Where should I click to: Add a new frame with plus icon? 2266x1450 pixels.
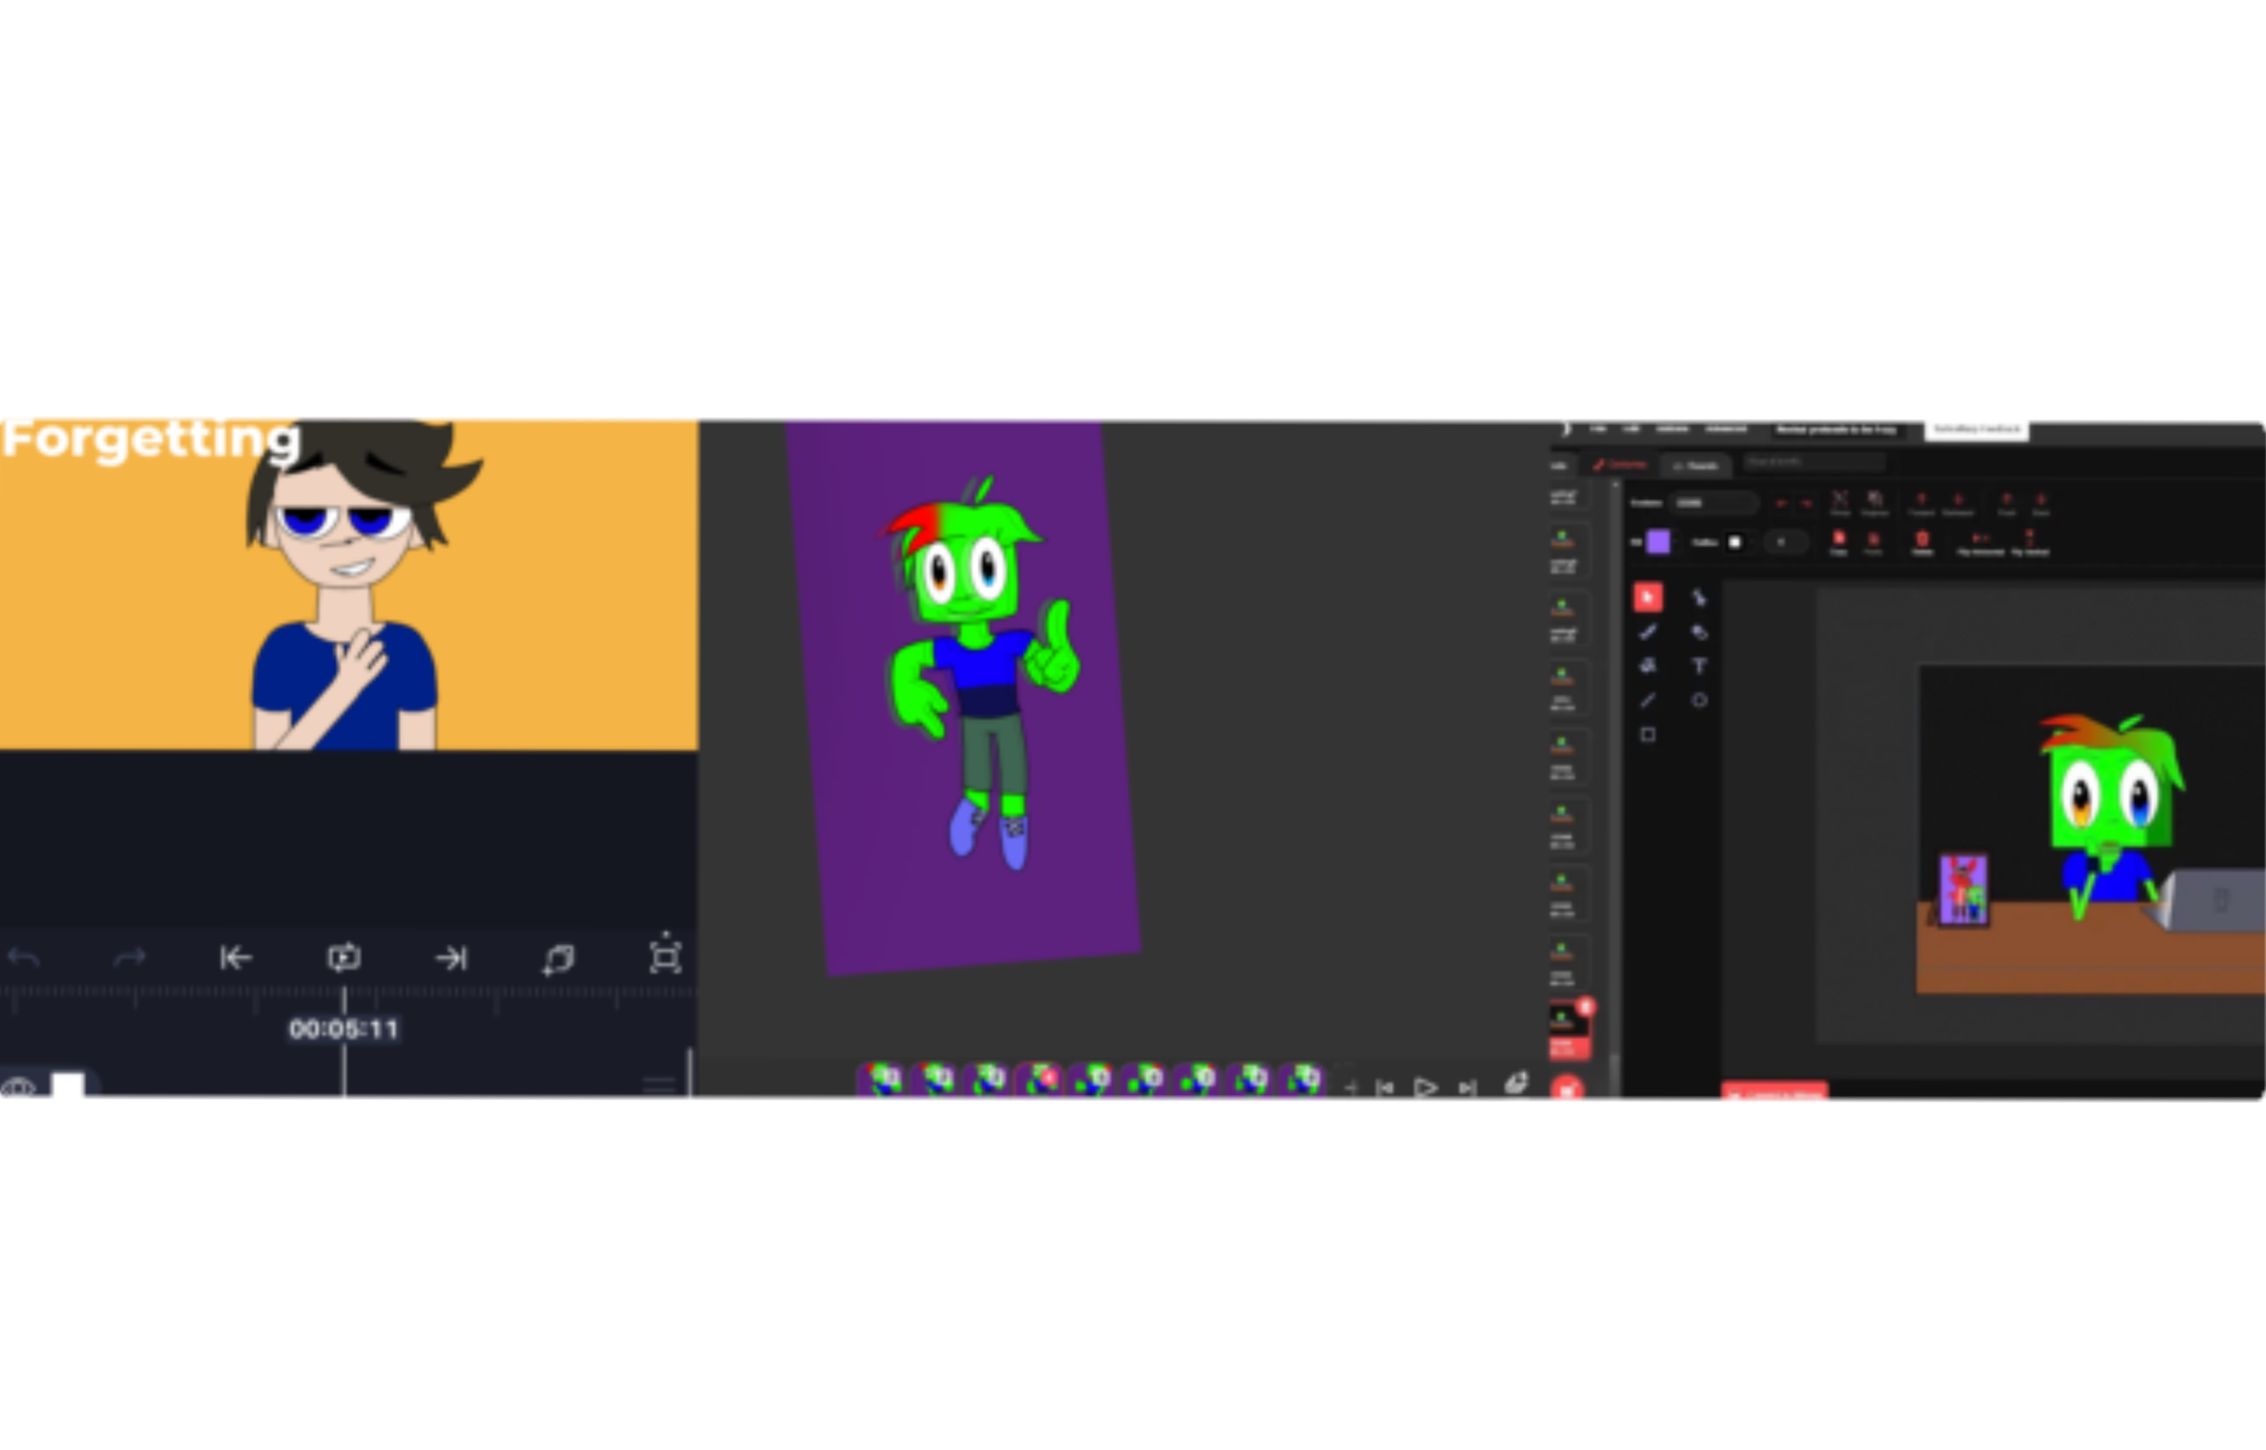(1350, 1088)
